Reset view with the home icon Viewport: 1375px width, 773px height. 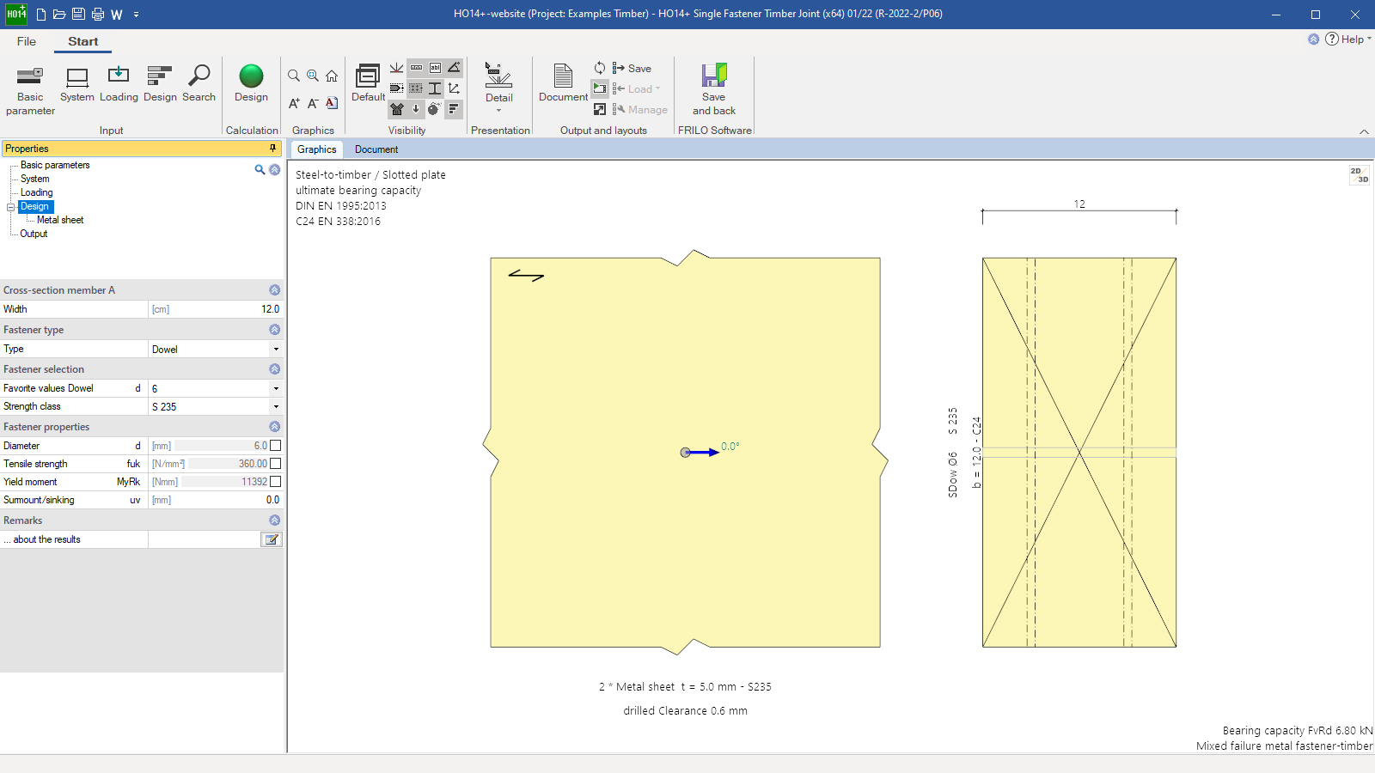click(332, 76)
